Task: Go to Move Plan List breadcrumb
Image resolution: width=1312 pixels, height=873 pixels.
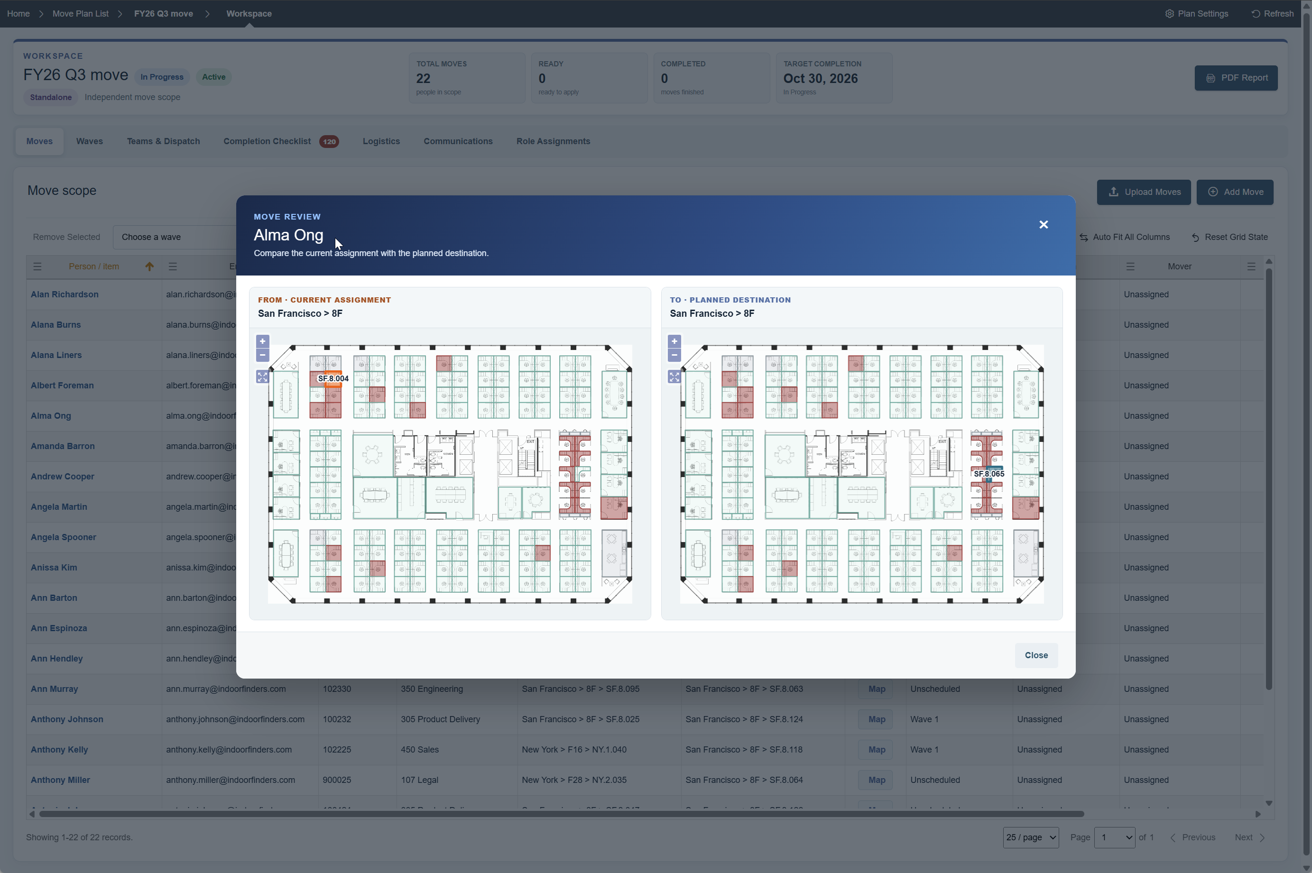Action: coord(80,14)
